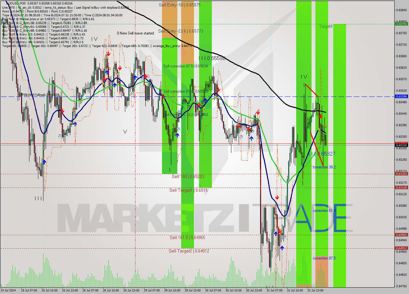
Task: Select the 'Time B:2024.07.31 21:30:00' text line
Action: coord(62,15)
